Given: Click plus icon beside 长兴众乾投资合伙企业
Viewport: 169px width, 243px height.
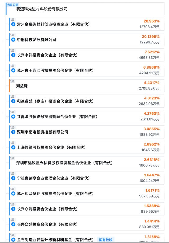Looking at the screenshot, I should 13,209.
